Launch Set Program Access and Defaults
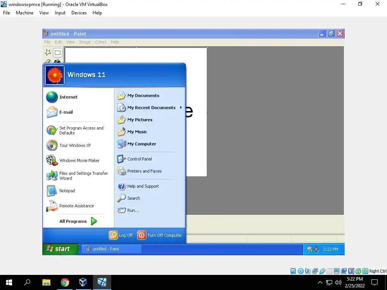This screenshot has width=387, height=290. coord(75,130)
